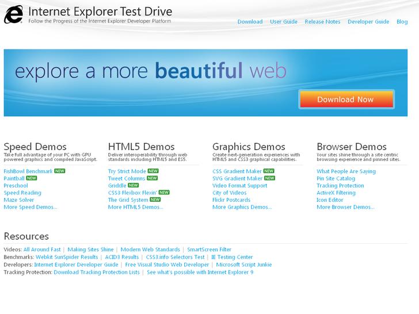This screenshot has width=419, height=314.
Task: Open the Developer Guide navigation link
Action: pyautogui.click(x=368, y=22)
